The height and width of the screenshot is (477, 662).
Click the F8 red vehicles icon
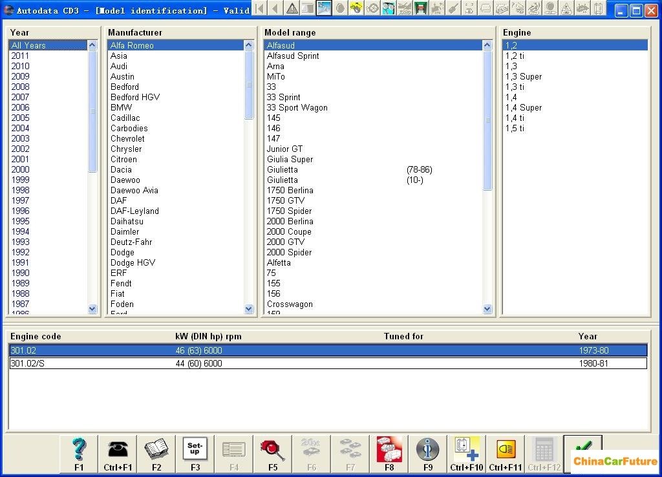(389, 454)
